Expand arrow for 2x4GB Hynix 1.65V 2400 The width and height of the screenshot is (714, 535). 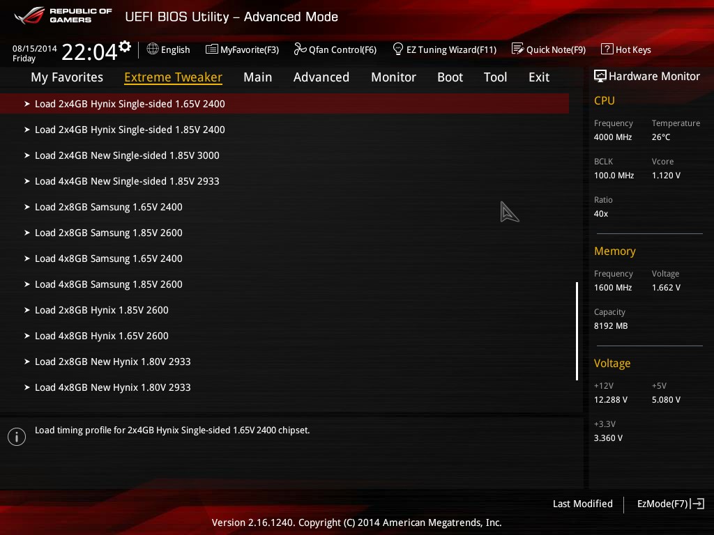pos(27,104)
